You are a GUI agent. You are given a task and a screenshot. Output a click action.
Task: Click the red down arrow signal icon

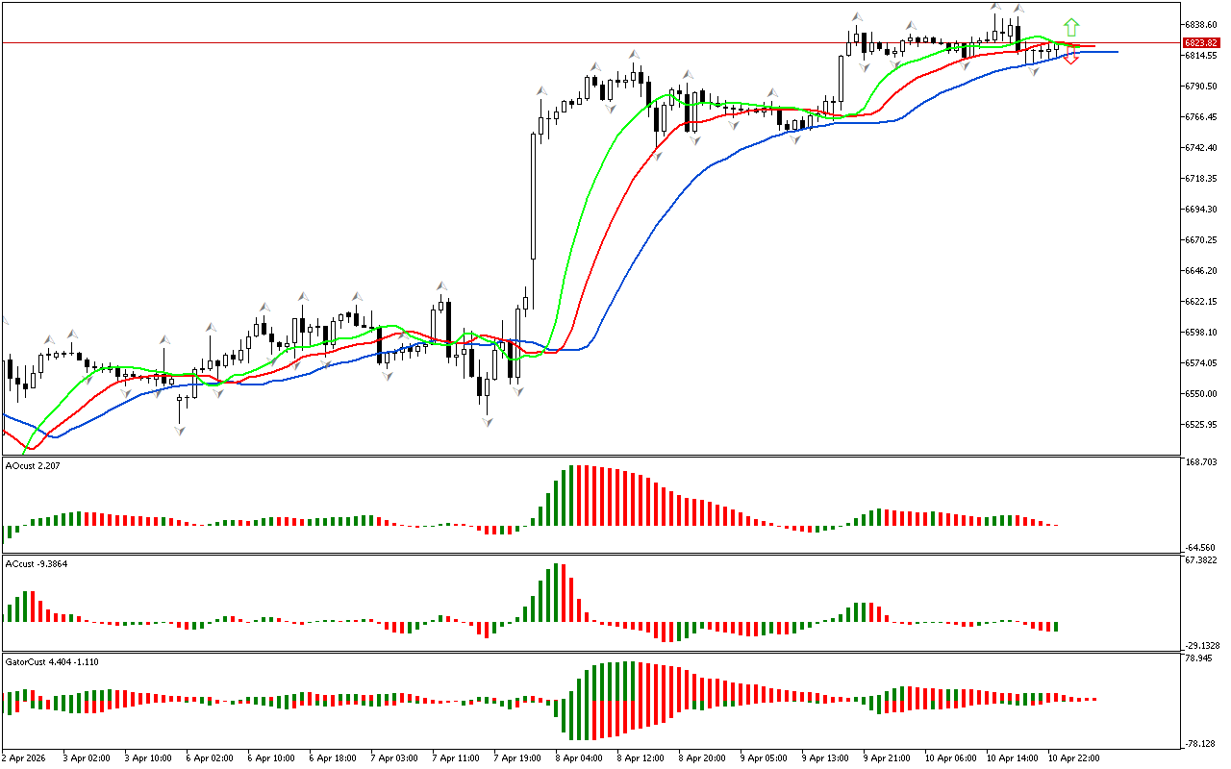[x=1071, y=60]
